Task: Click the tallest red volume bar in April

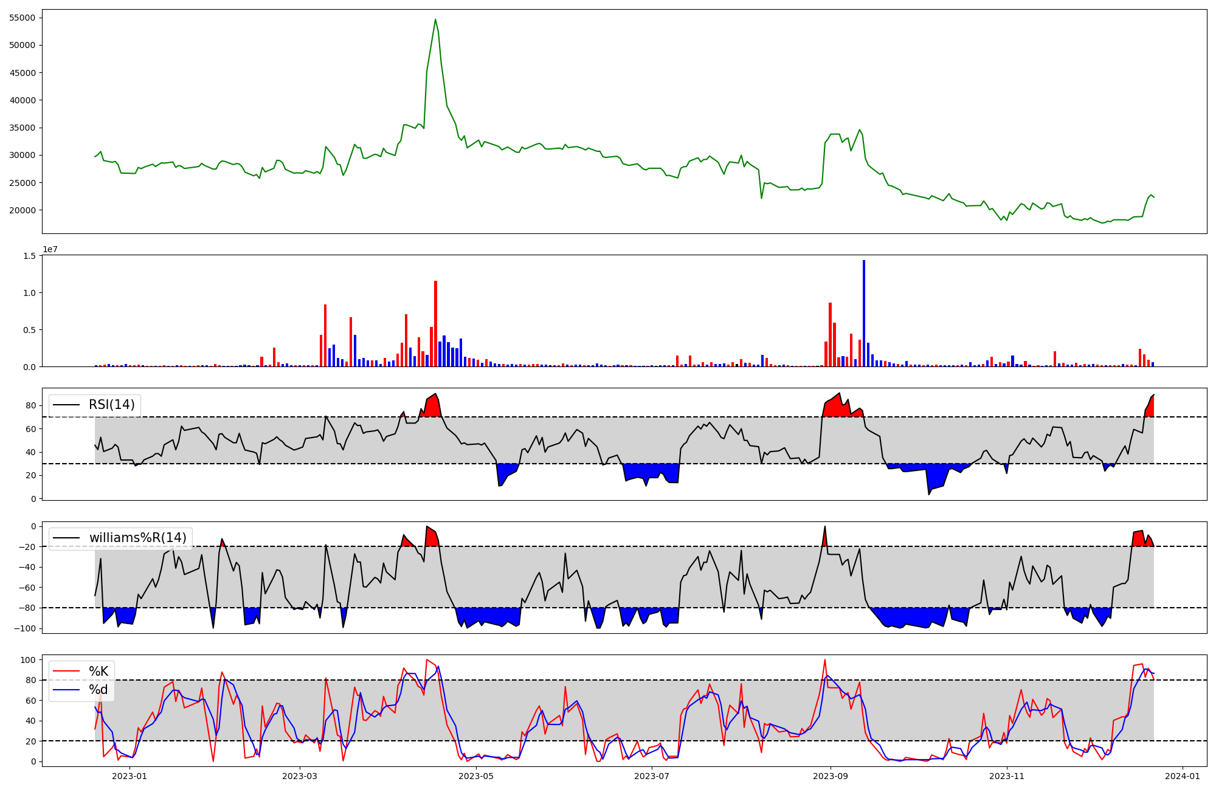Action: [x=435, y=323]
